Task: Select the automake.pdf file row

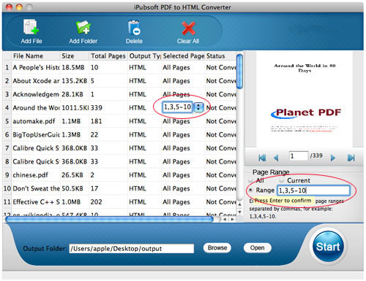Action: (x=119, y=121)
